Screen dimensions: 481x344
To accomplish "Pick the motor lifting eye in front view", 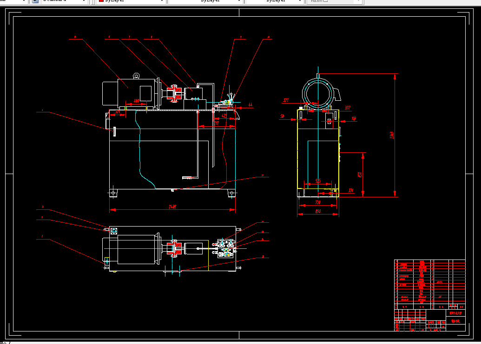I will (136, 76).
